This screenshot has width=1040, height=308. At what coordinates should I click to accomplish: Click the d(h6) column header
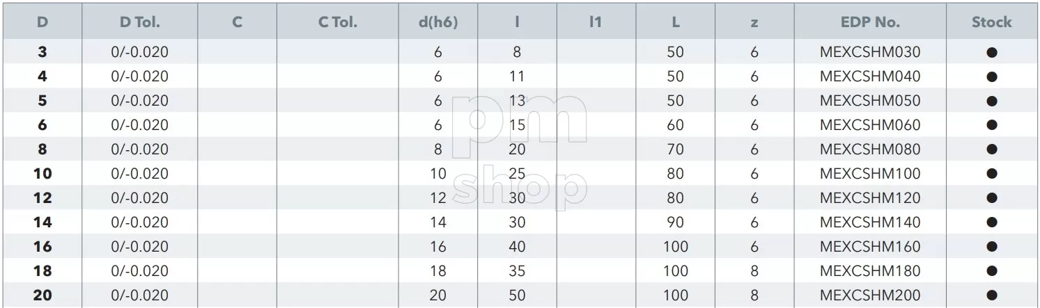[437, 22]
